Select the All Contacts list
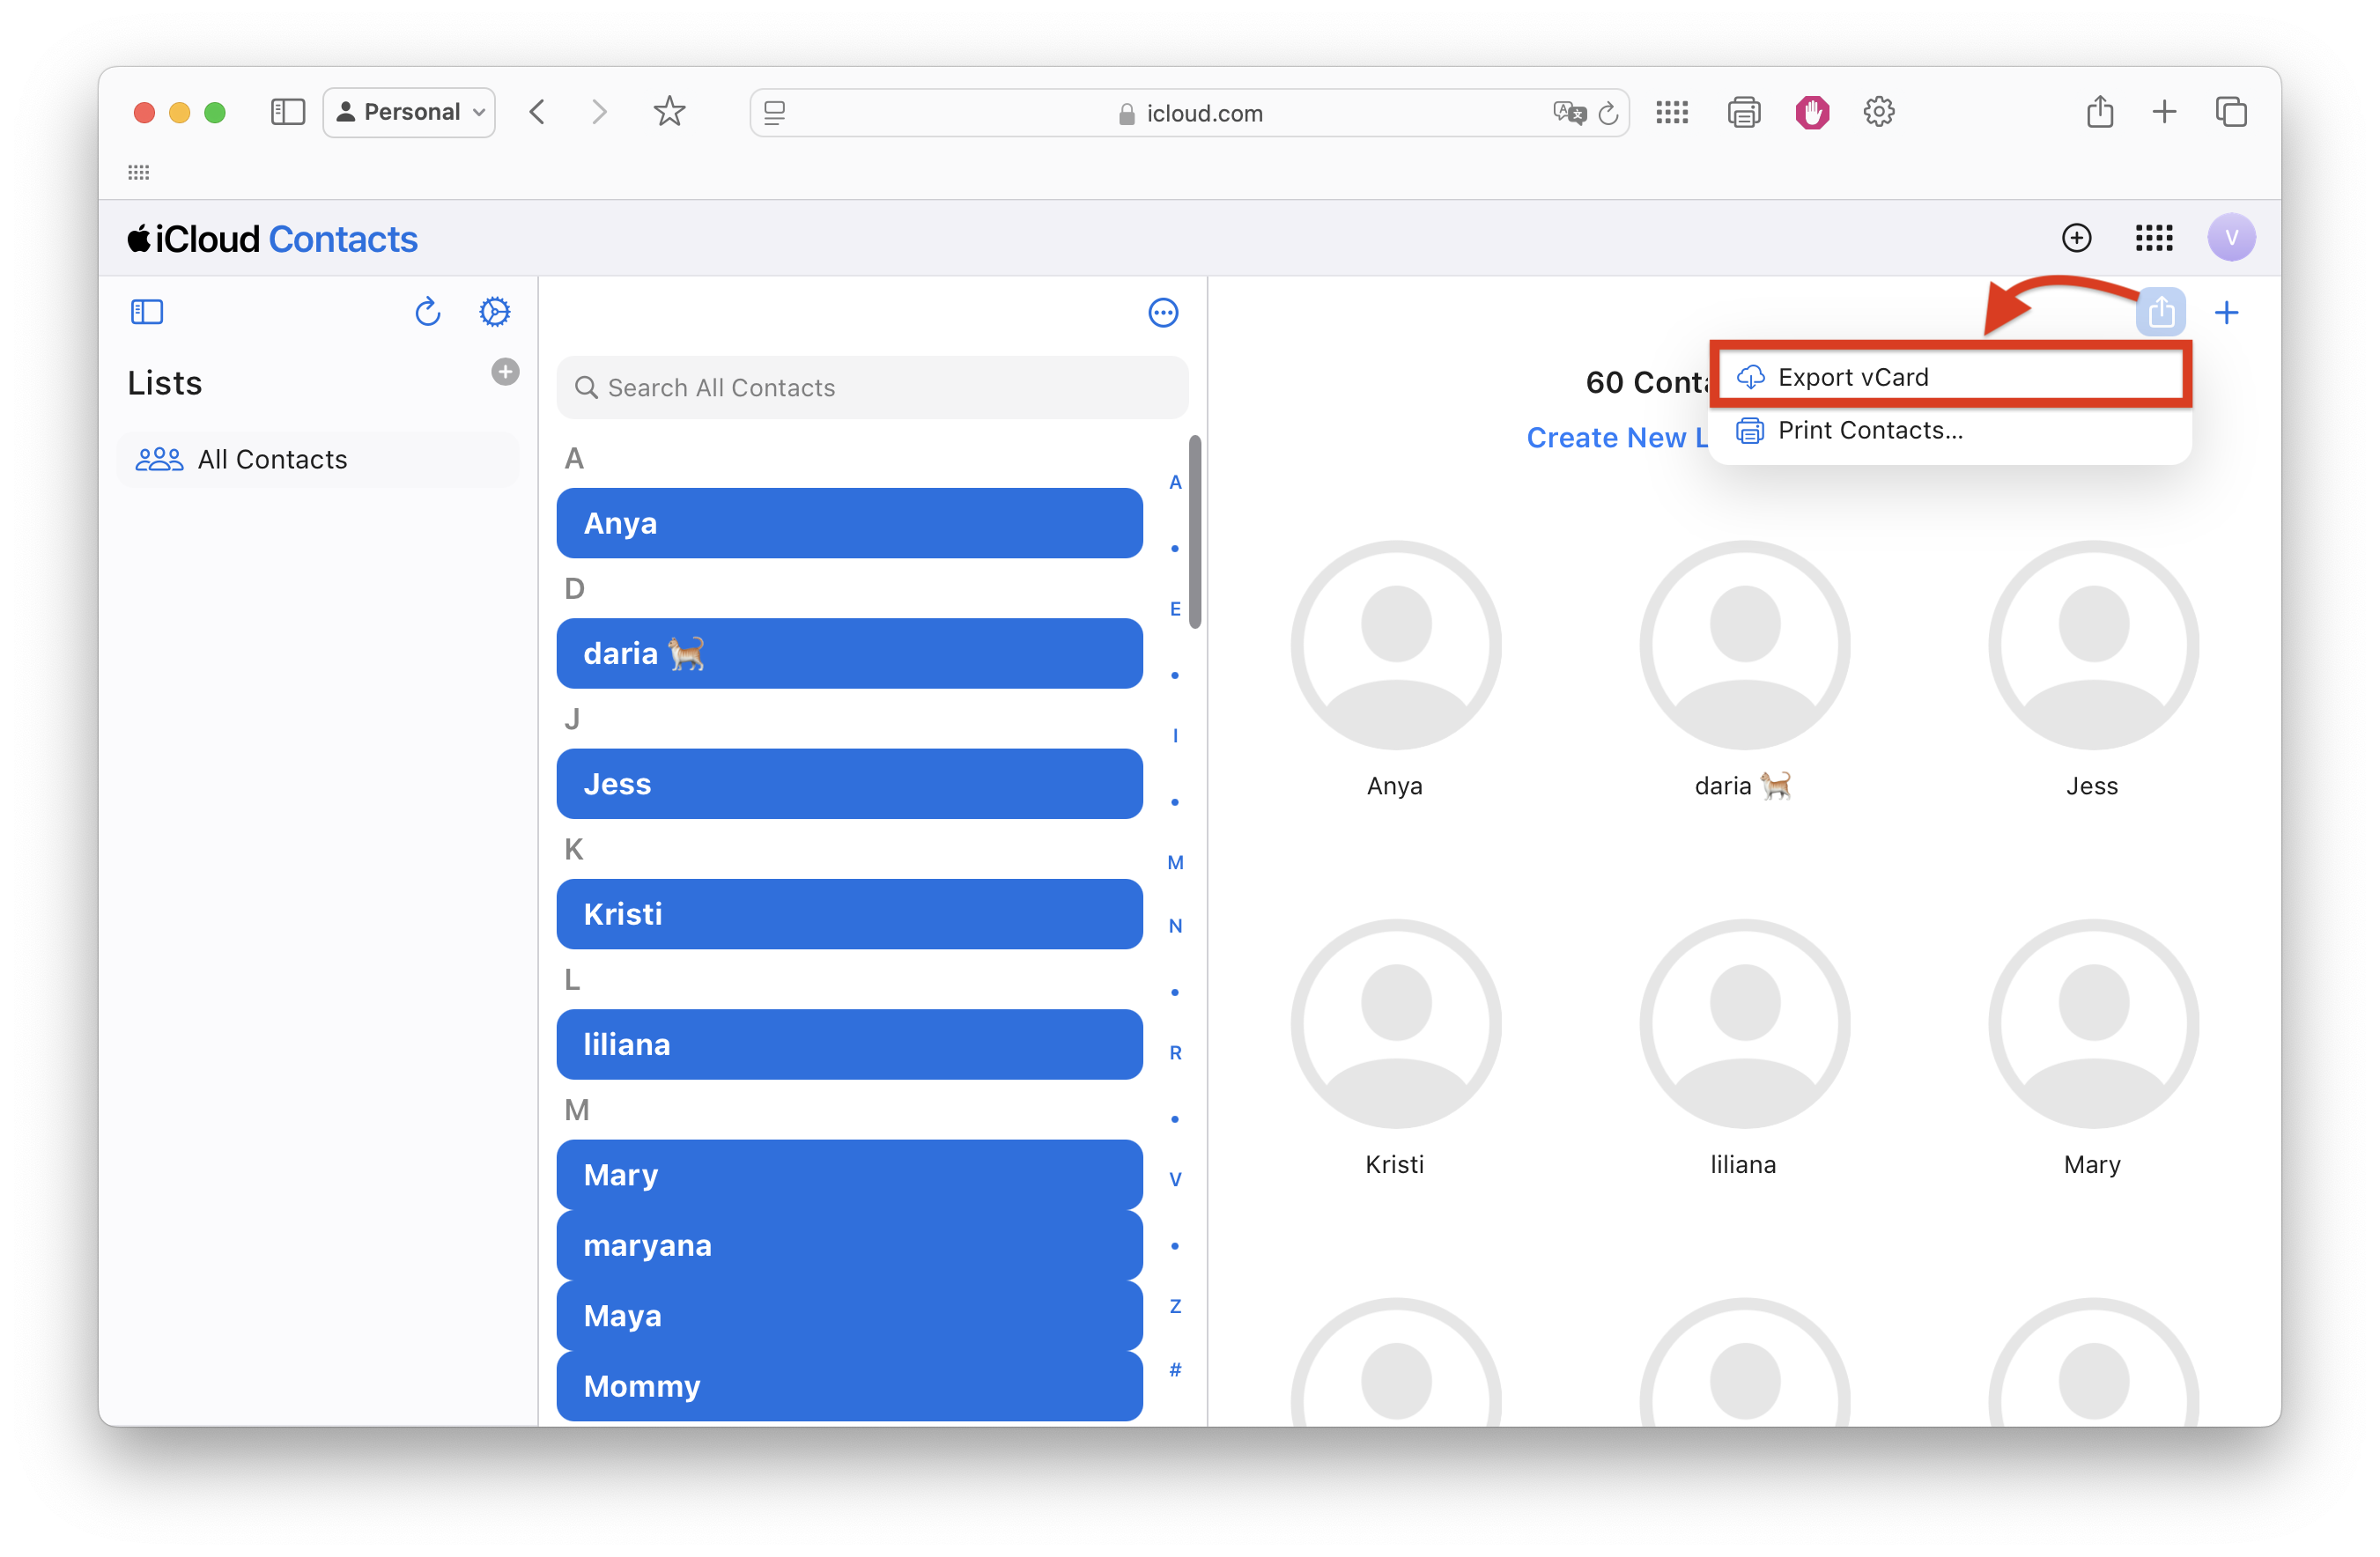 [318, 459]
